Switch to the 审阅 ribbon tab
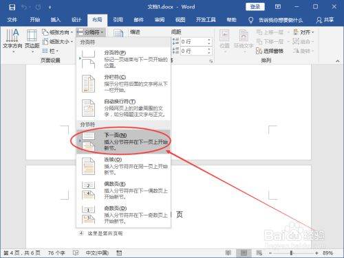Screen dimensions: 344x258 160,20
